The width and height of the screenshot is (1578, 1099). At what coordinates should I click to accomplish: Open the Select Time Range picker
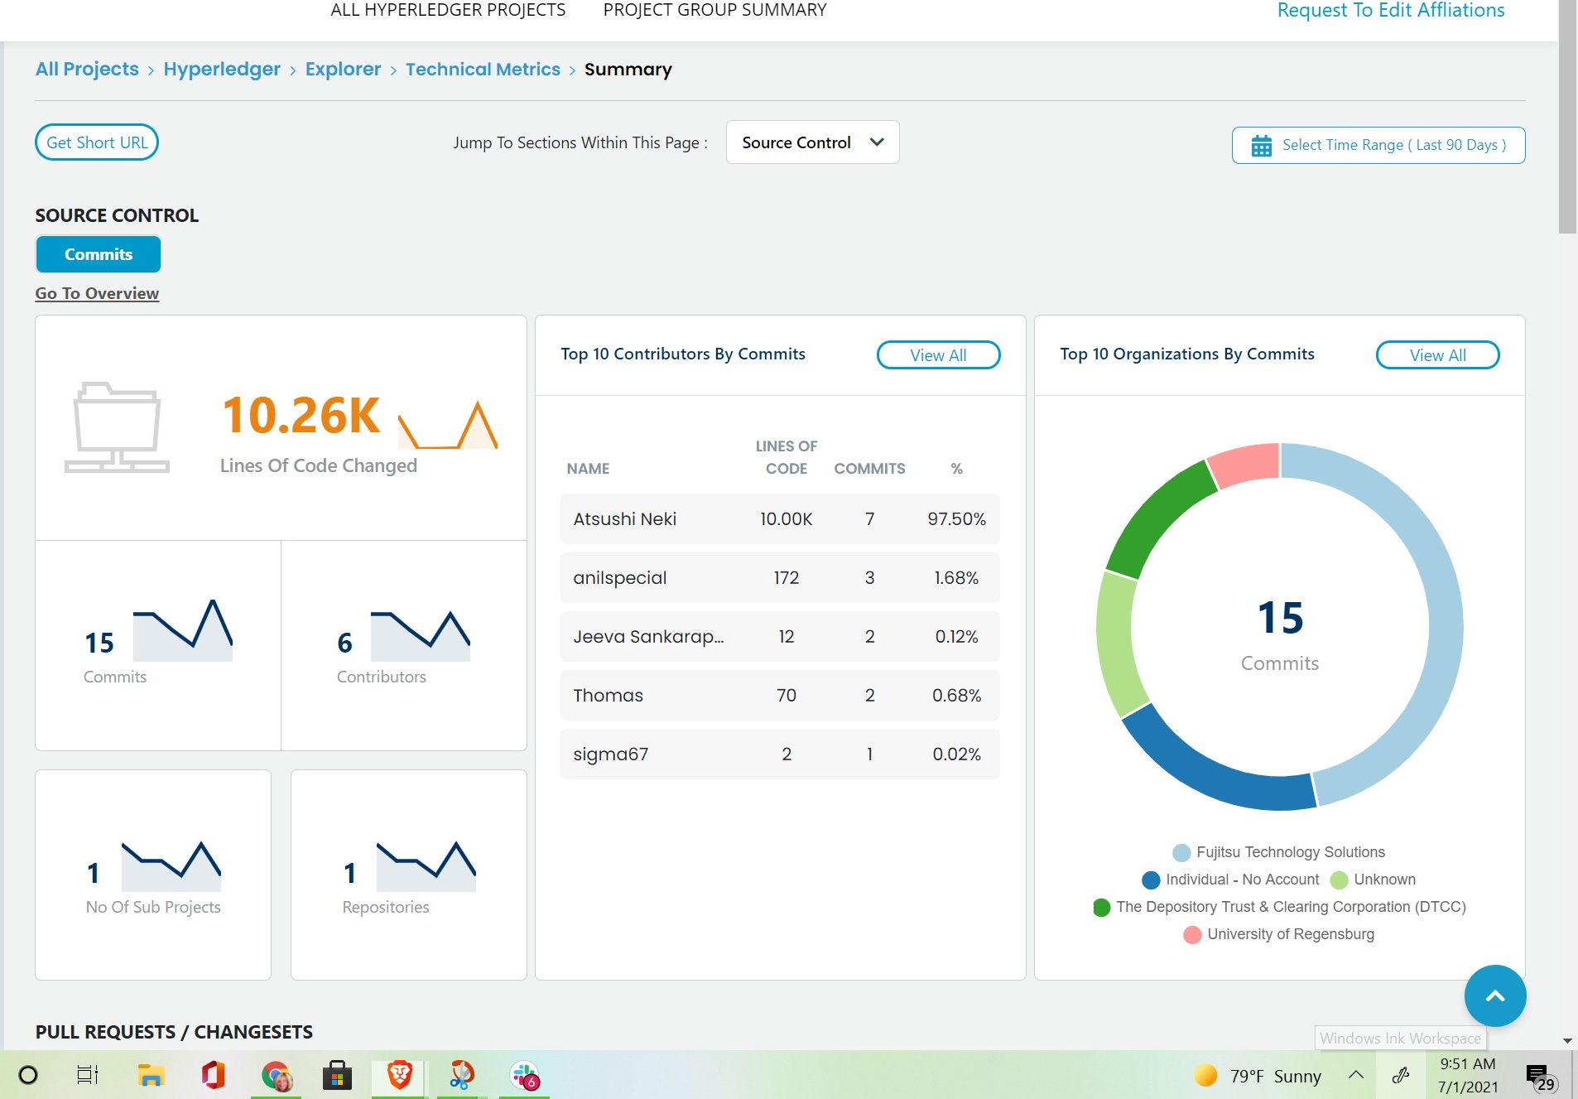pos(1378,146)
